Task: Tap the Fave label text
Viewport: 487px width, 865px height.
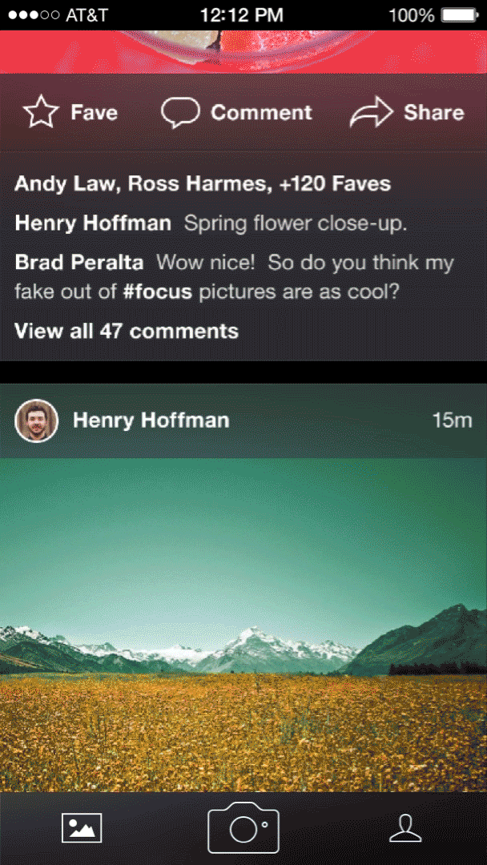Action: (95, 113)
